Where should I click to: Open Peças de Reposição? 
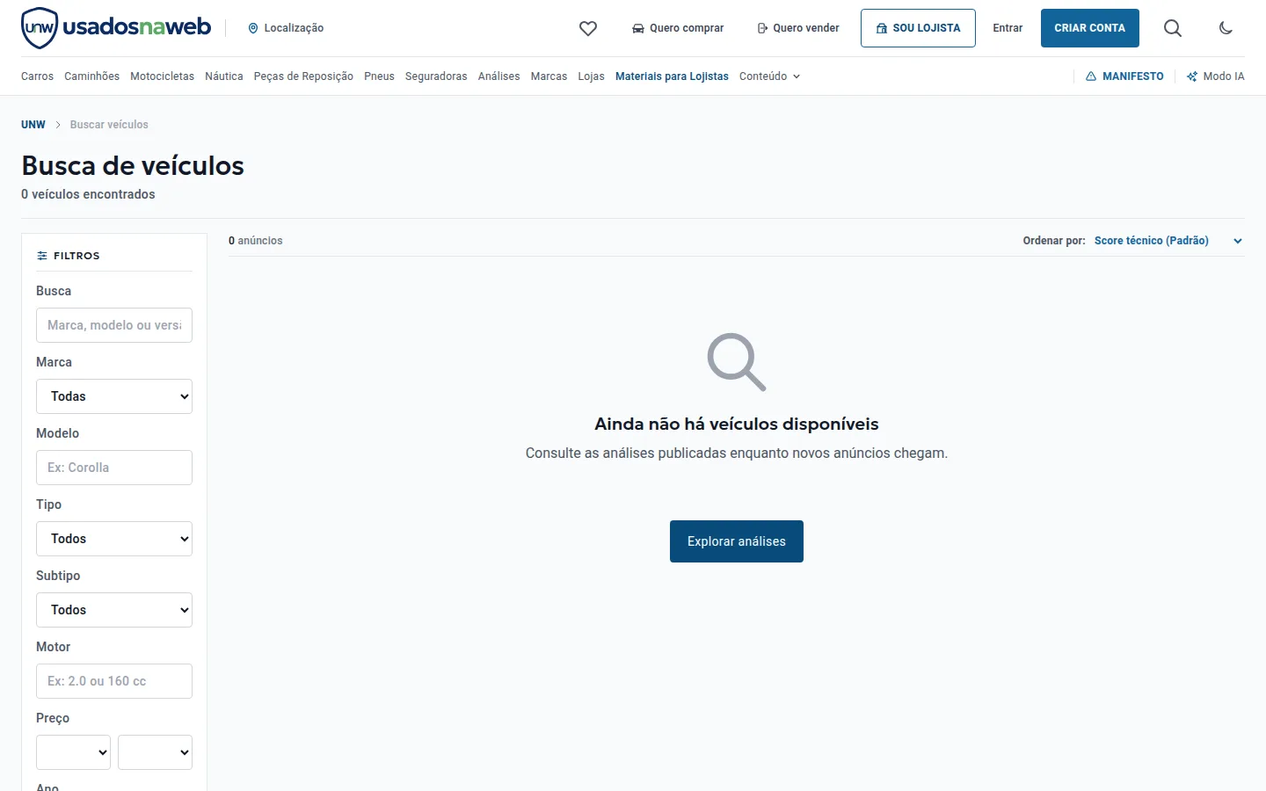click(x=303, y=76)
